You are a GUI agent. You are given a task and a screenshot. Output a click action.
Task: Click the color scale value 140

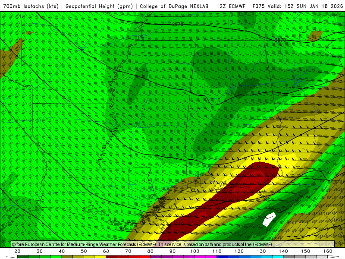tap(283, 251)
